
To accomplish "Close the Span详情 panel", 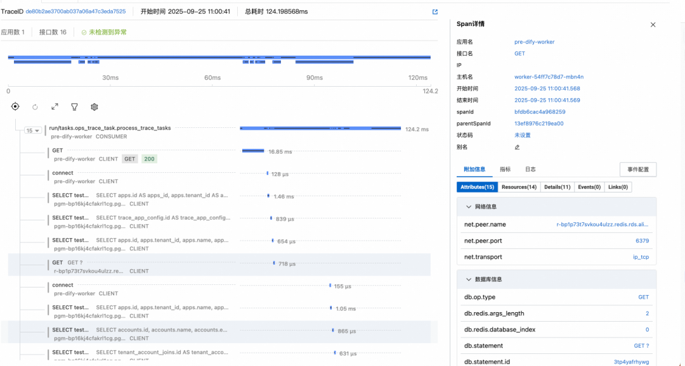I will pos(653,25).
